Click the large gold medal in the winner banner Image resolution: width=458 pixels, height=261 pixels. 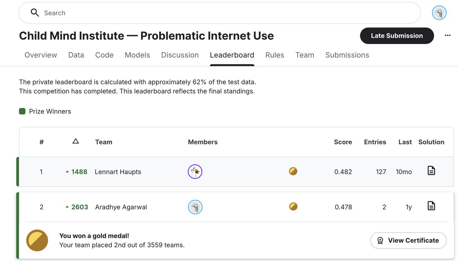coord(37,240)
